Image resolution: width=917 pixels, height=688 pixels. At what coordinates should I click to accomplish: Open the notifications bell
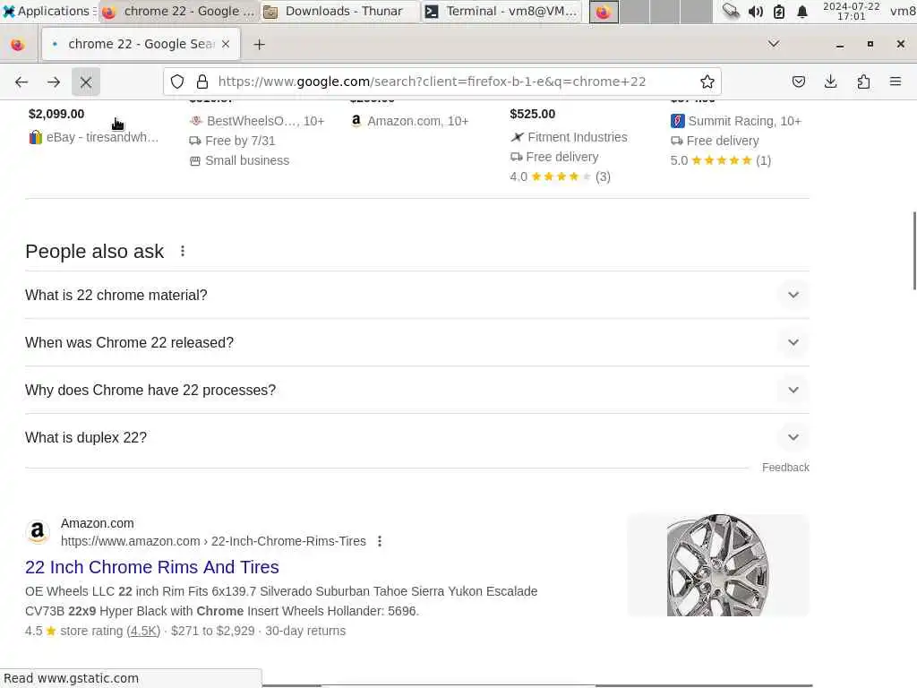pyautogui.click(x=802, y=11)
